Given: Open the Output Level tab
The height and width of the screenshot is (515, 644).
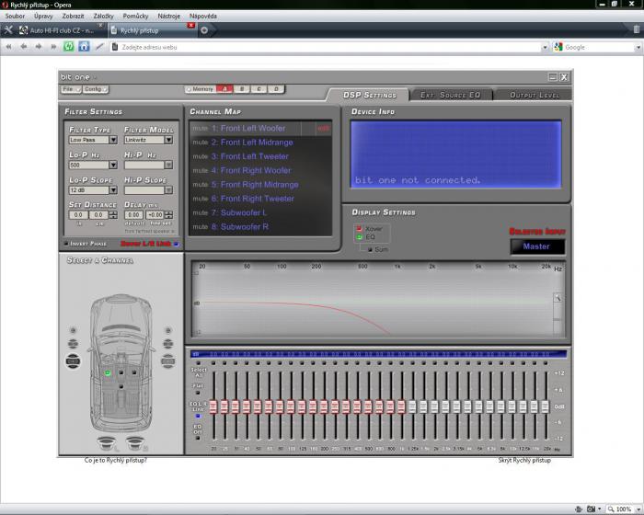Looking at the screenshot, I should 535,95.
